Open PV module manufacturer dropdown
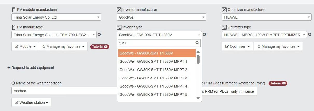Screen dimensions: 314x111 56,17
